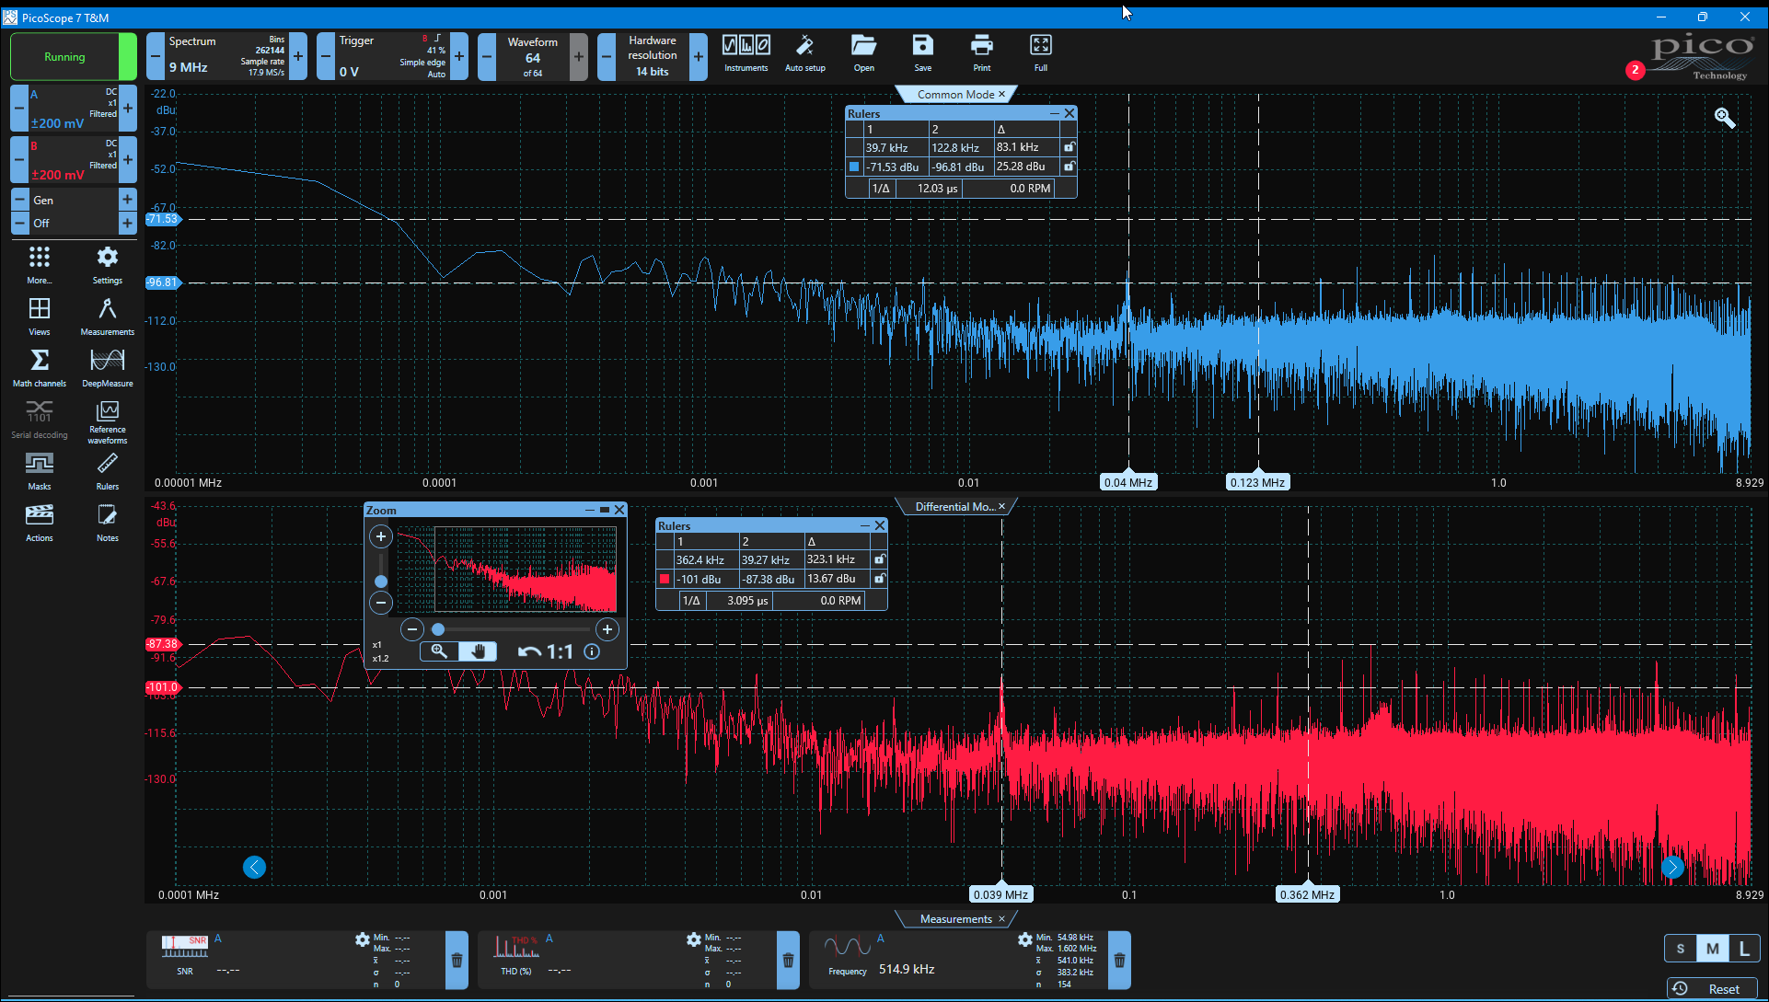Pan the red spectrum view to the left

[x=255, y=867]
